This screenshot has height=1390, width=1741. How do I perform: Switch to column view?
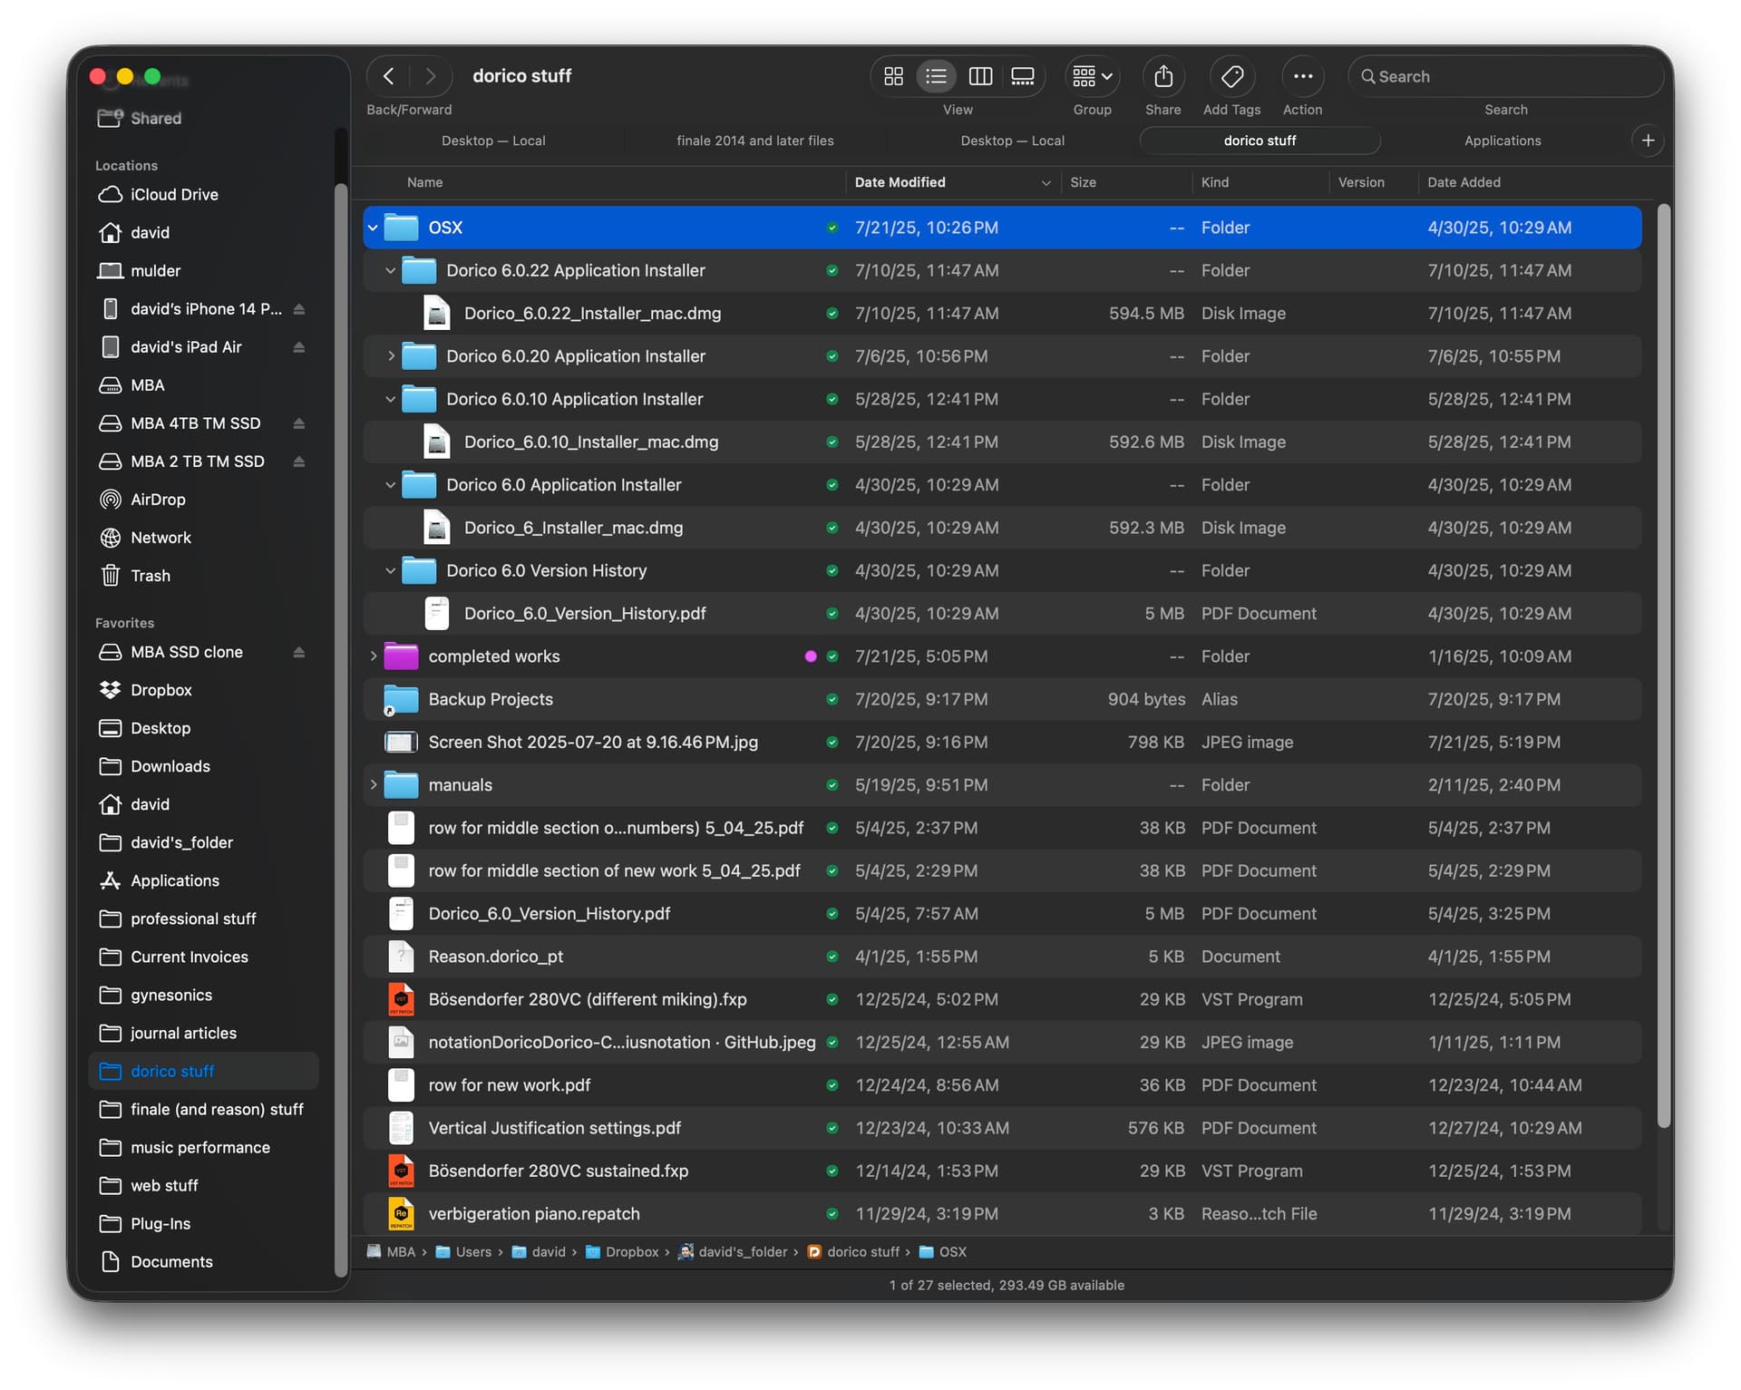coord(980,76)
